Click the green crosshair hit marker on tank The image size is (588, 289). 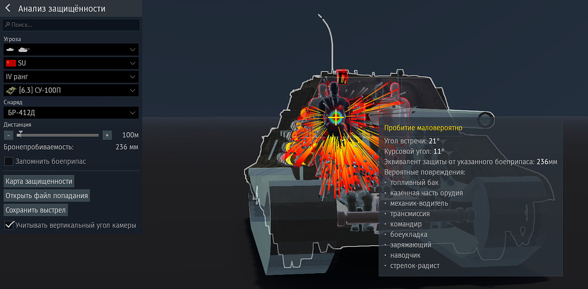click(336, 116)
